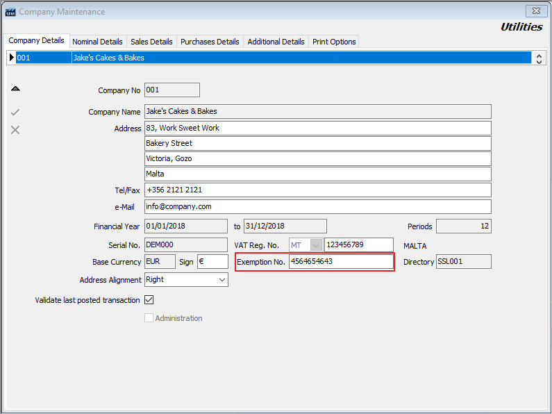Viewport: 552px width, 414px height.
Task: Open the Additional Details tab
Action: point(276,42)
